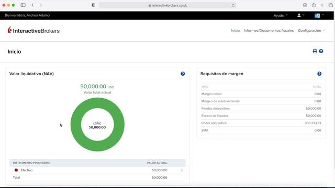
Task: Open help for Valor liquidativo (NAV)
Action: click(183, 74)
